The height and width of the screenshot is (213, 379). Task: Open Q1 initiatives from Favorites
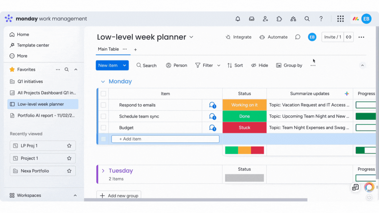tap(30, 82)
